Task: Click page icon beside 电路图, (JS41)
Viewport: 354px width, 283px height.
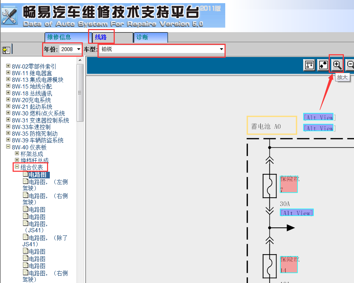Action: pos(26,223)
